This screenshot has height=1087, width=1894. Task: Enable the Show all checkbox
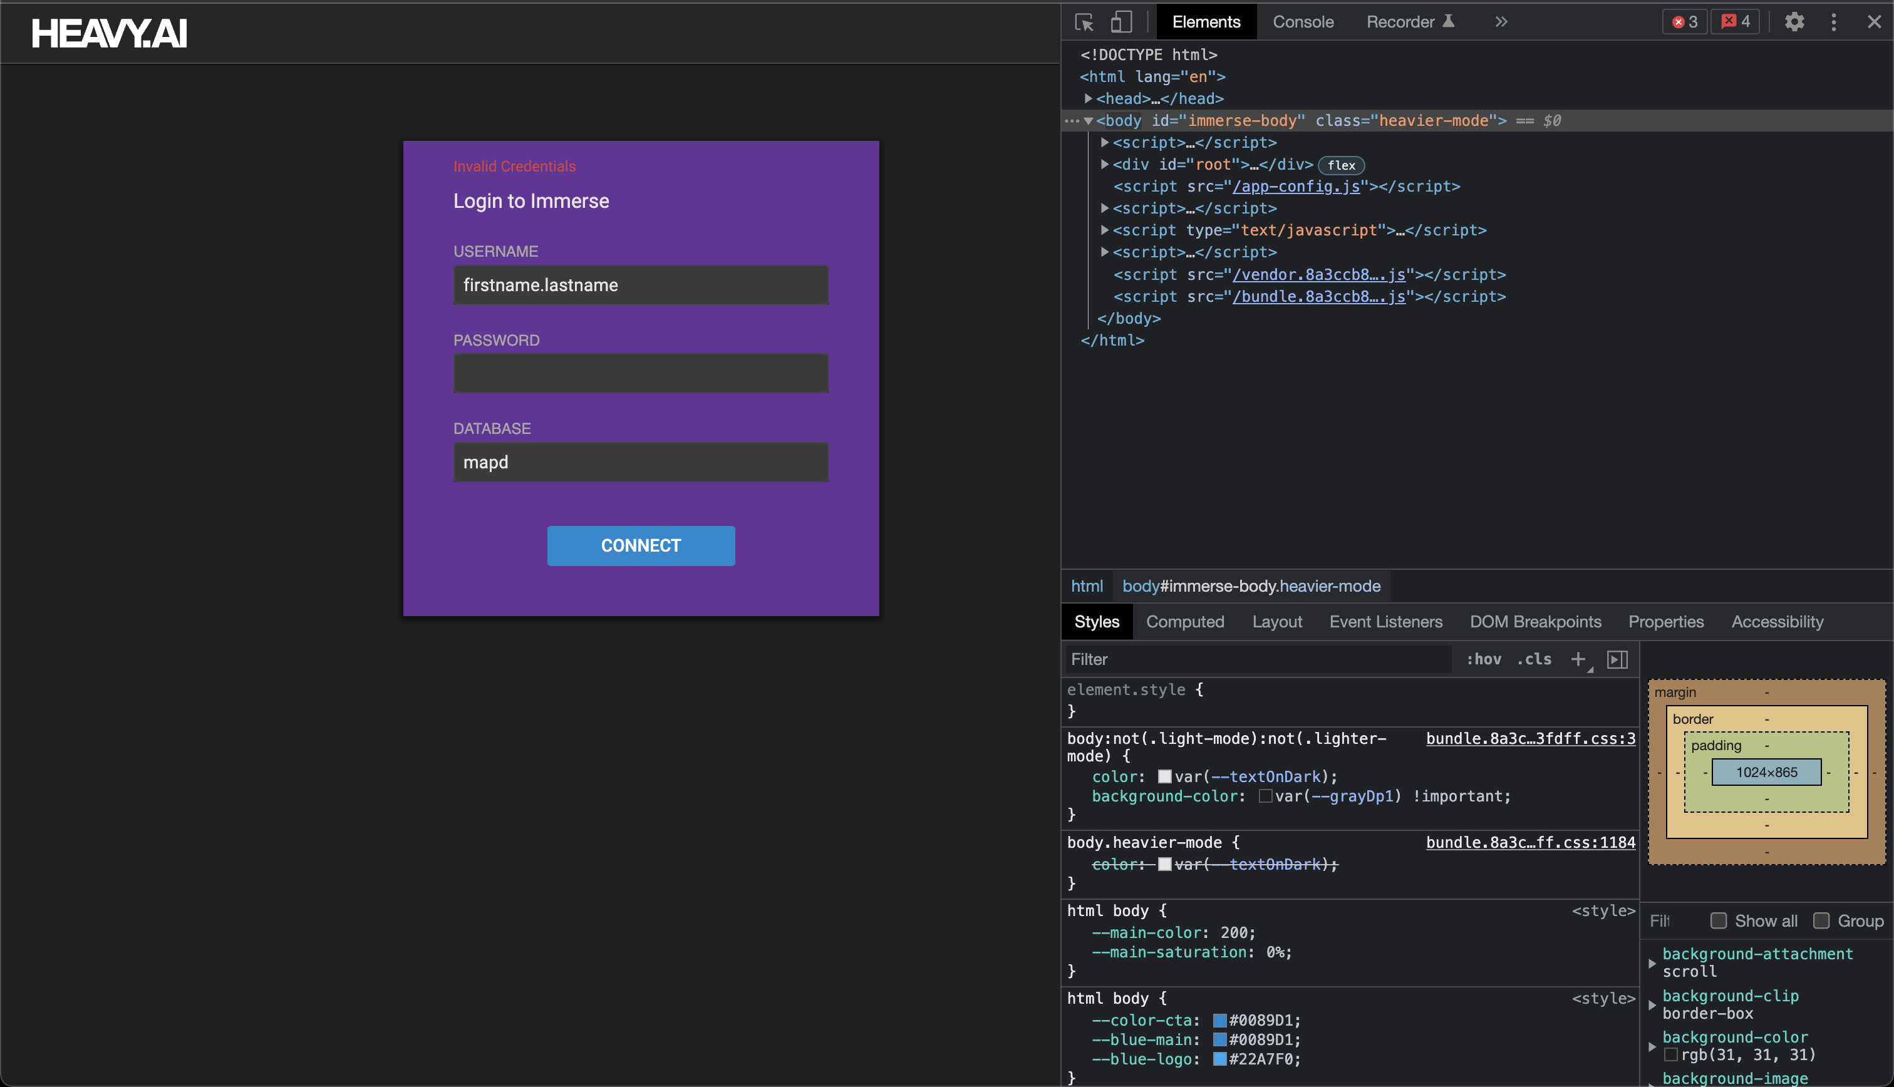[1719, 920]
